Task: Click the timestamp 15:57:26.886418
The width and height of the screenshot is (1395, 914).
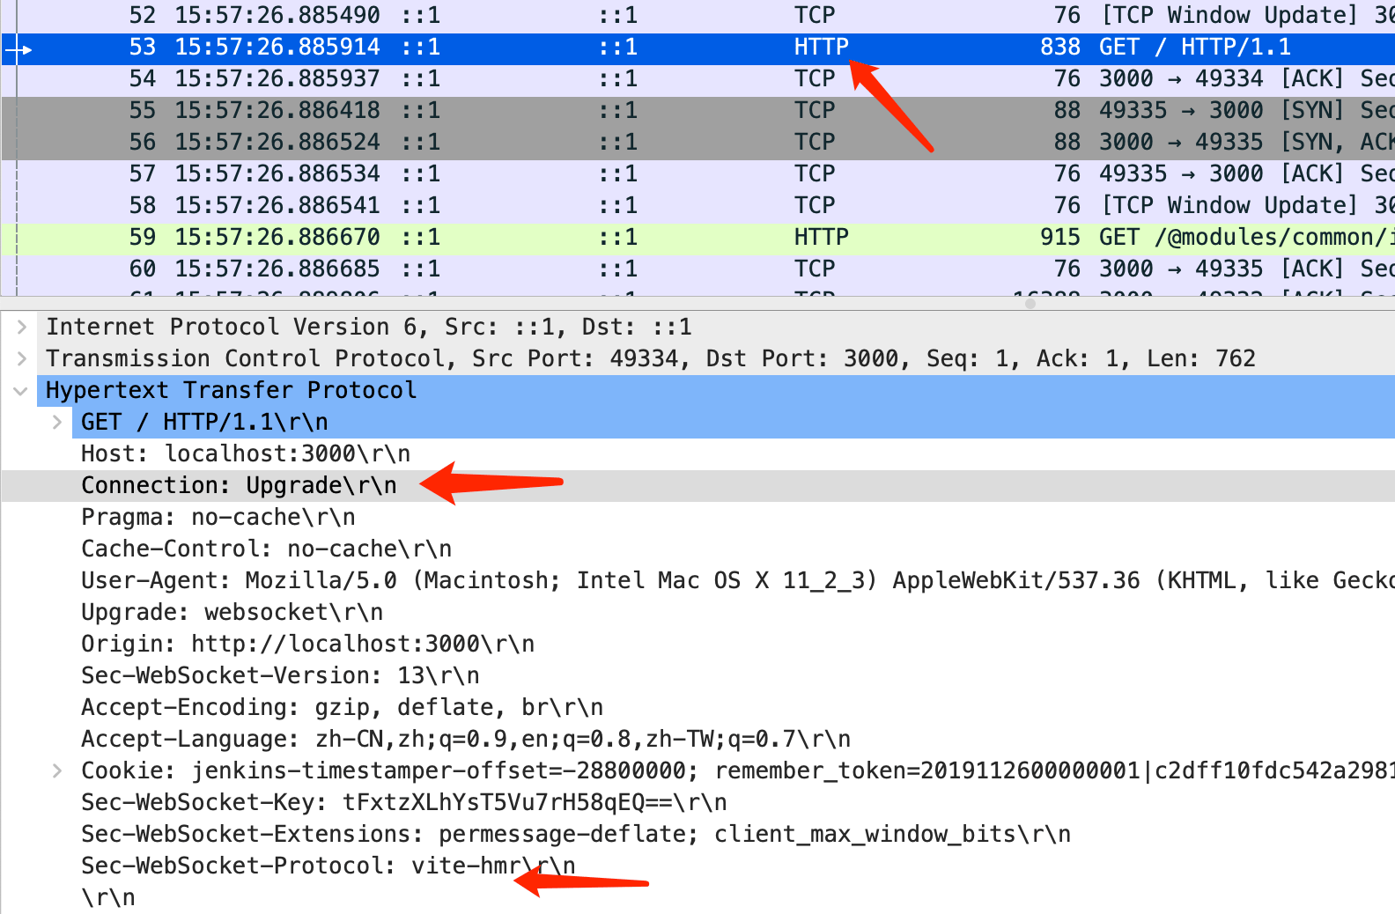Action: tap(277, 111)
